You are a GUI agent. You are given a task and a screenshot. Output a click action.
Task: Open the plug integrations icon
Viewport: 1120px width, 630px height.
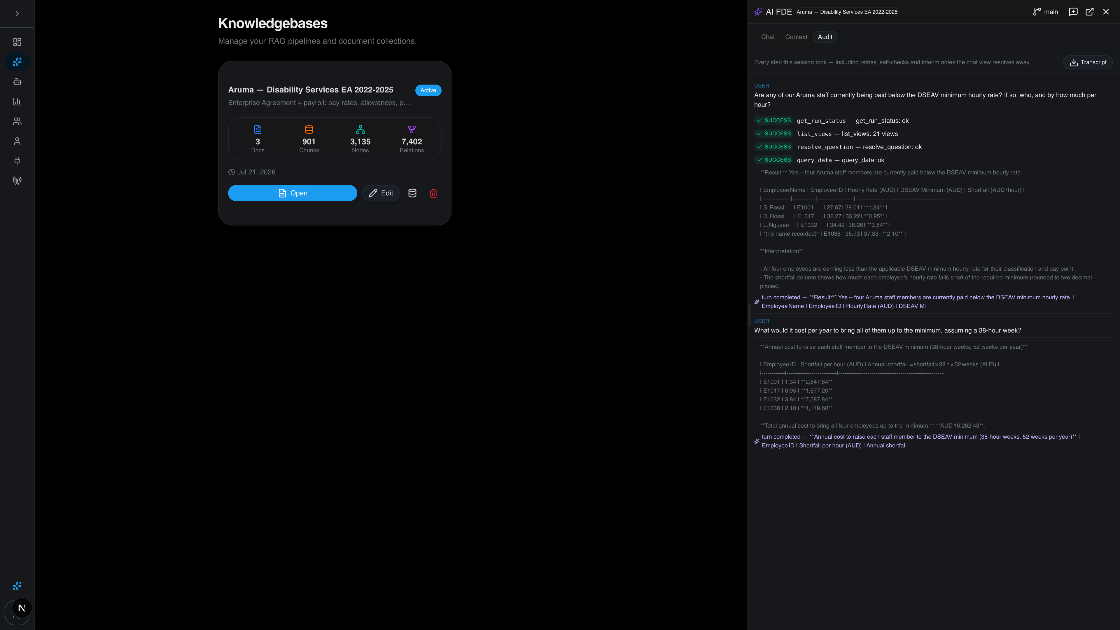click(x=17, y=161)
